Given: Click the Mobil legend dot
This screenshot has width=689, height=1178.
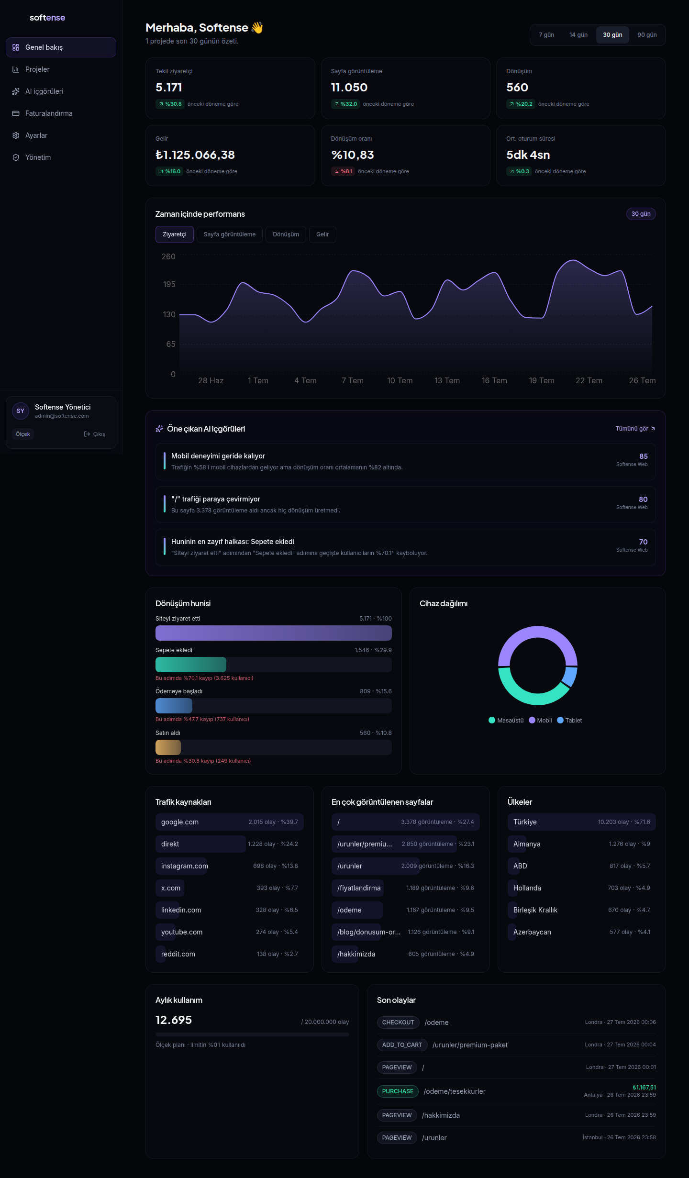Looking at the screenshot, I should [x=532, y=720].
